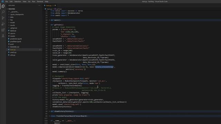
Task: Open the Edit menu
Action: (x=11, y=1)
